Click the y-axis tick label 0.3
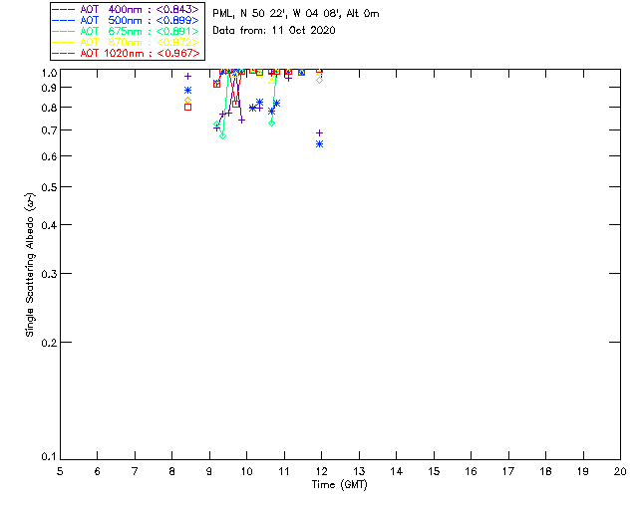This screenshot has height=510, width=638. [x=49, y=274]
